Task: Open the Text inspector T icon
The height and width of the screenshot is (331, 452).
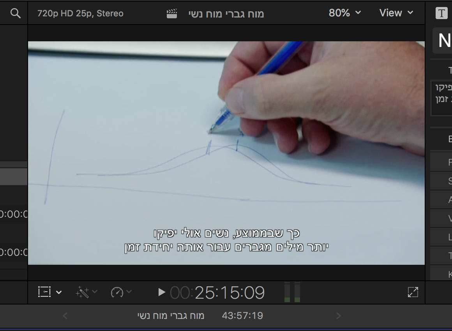Action: tap(441, 13)
